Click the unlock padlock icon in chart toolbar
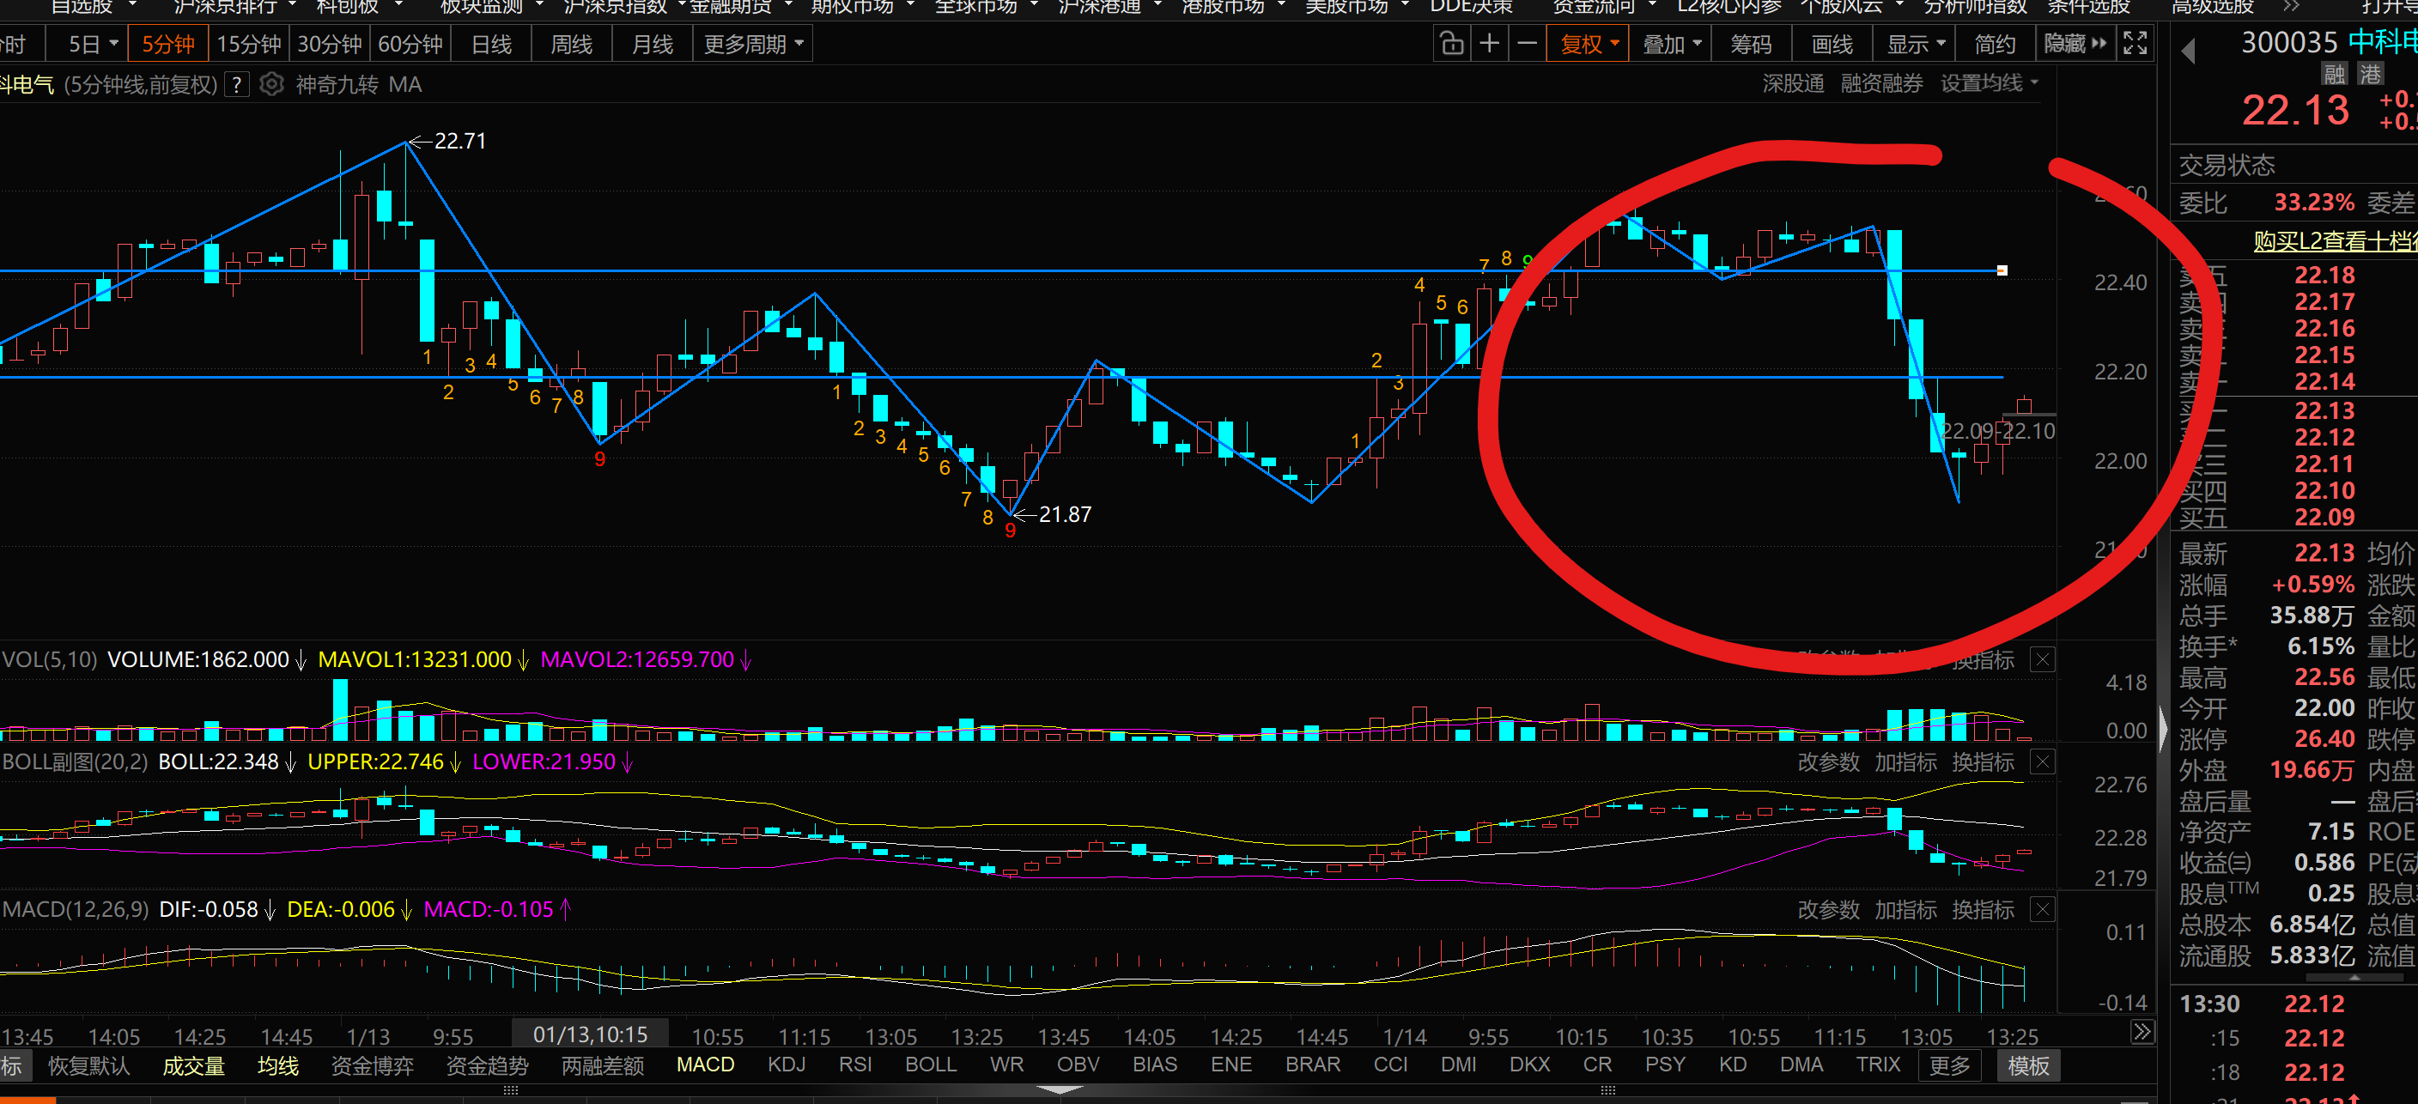The height and width of the screenshot is (1104, 2418). point(1451,43)
